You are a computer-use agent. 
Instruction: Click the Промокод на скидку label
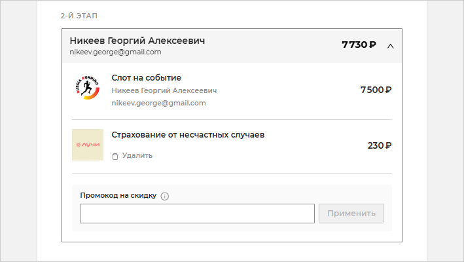pyautogui.click(x=118, y=195)
